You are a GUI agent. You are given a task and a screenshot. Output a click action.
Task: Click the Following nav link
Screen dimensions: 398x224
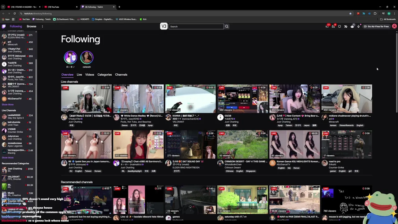click(x=16, y=26)
